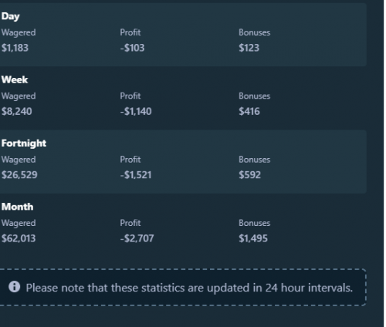Screen dimensions: 386x327
Task: Click the Day wagered amount $1,183
Action: point(15,48)
